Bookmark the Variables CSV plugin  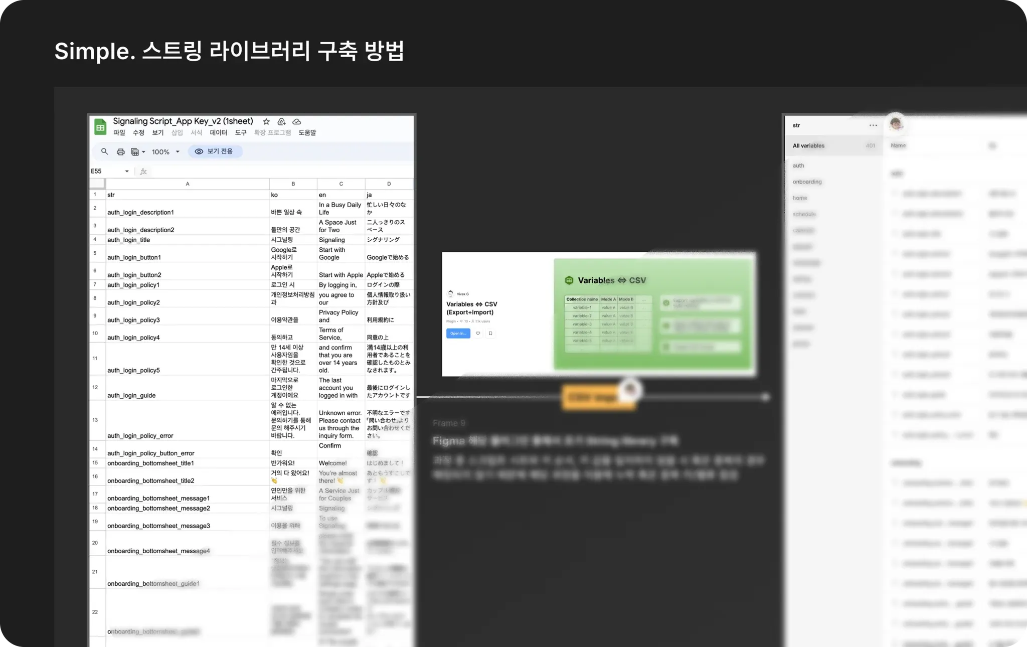pyautogui.click(x=490, y=334)
